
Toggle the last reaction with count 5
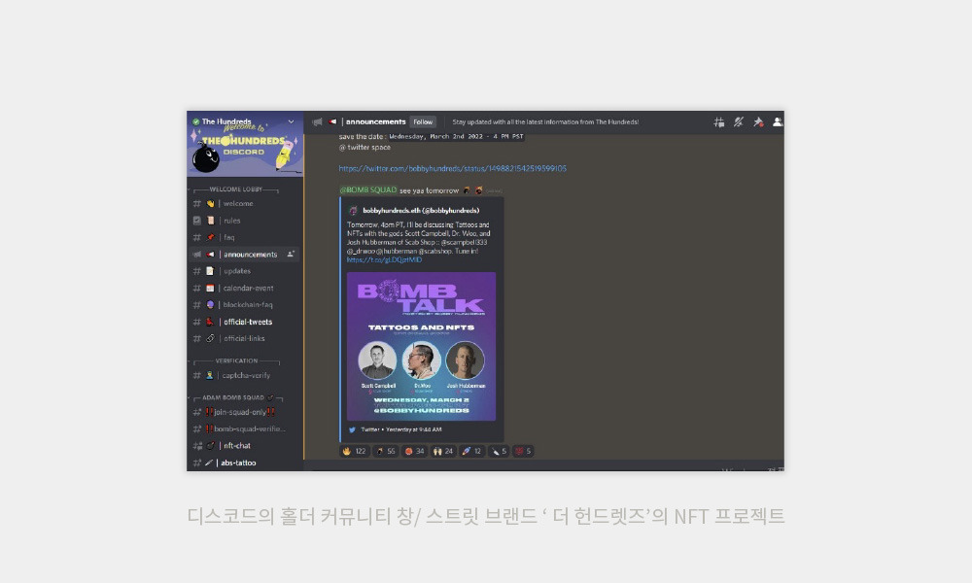point(523,451)
